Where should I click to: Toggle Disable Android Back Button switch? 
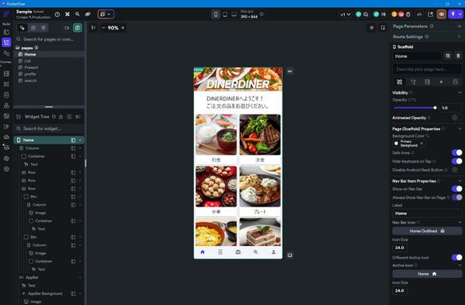pyautogui.click(x=455, y=170)
